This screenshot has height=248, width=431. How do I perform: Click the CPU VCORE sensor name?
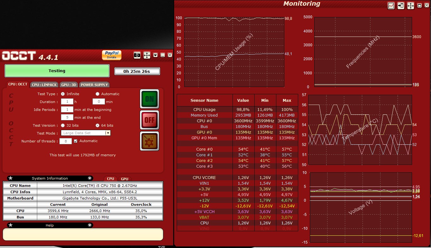click(x=204, y=178)
